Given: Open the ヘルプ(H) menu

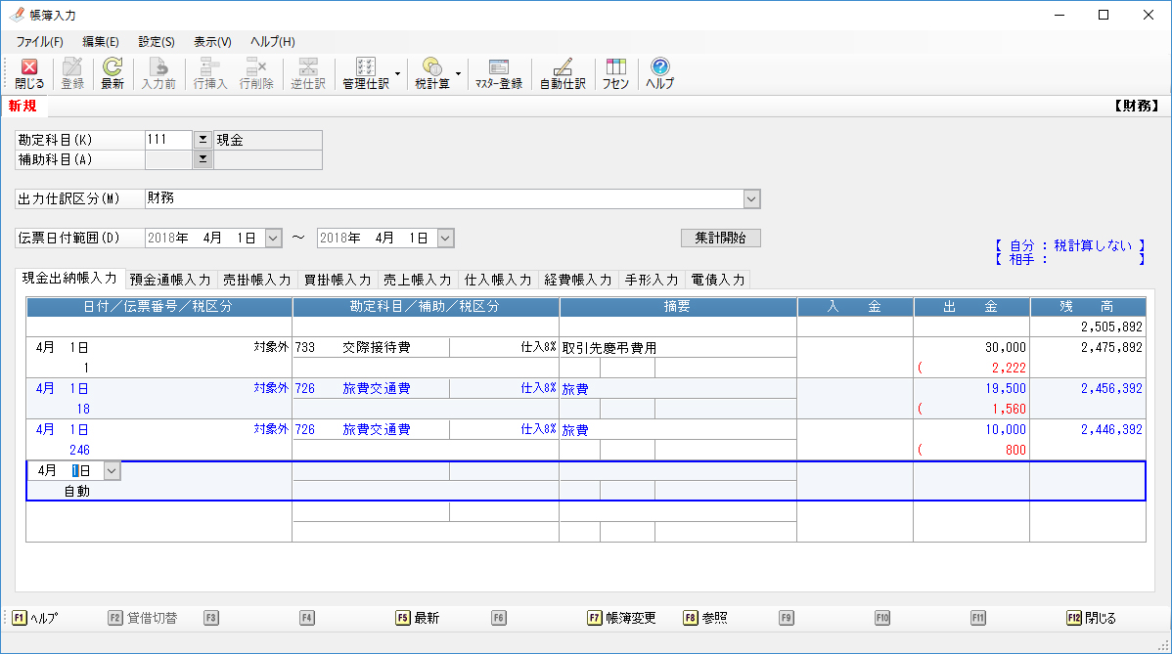Looking at the screenshot, I should 273,42.
